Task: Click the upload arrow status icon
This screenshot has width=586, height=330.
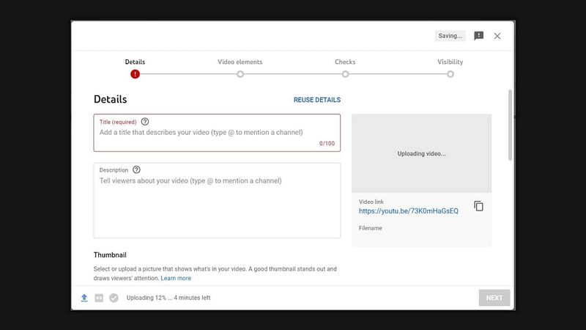Action: [x=84, y=298]
